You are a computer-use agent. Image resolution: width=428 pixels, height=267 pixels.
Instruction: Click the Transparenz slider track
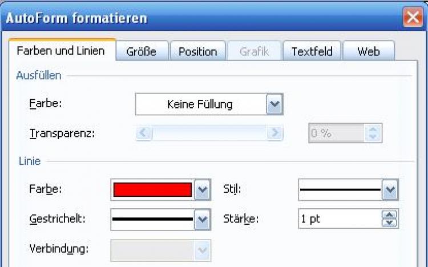(209, 133)
